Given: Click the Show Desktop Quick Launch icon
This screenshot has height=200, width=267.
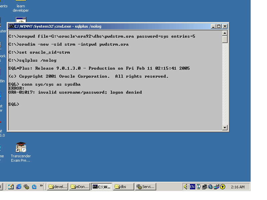Looking at the screenshot, I should point(11,187).
